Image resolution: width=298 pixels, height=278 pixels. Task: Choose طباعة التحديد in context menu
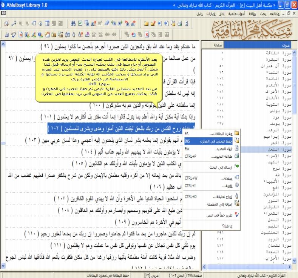[212, 156]
